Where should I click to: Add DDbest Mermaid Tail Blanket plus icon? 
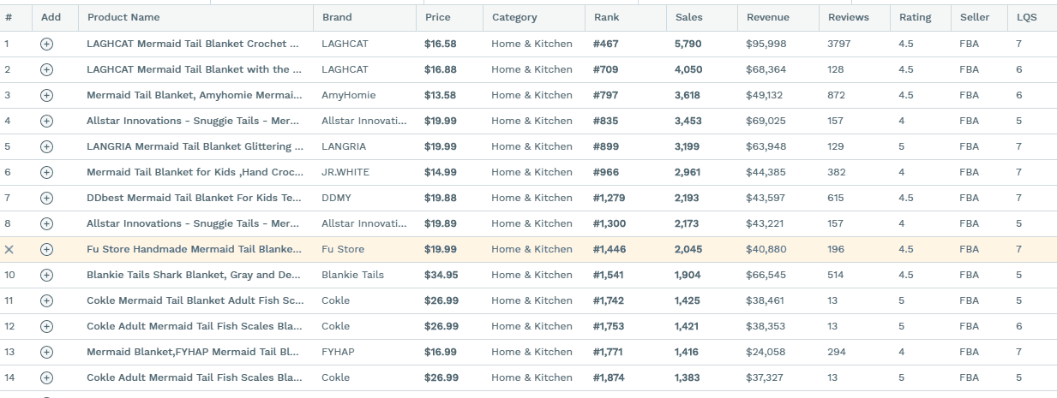[x=47, y=198]
